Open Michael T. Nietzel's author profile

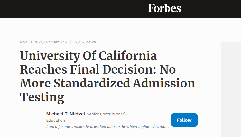(x=66, y=114)
